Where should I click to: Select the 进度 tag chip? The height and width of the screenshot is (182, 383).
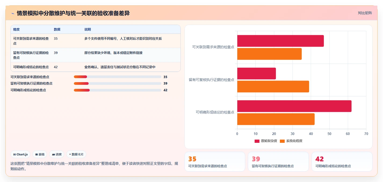(x=57, y=154)
